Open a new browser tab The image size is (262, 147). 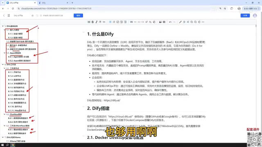(x=72, y=3)
